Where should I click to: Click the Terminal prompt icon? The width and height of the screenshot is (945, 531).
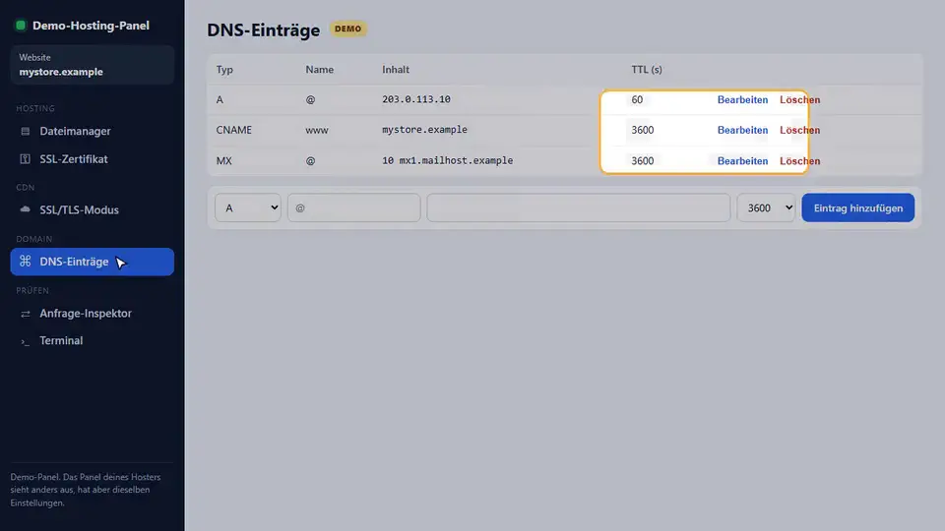click(26, 341)
